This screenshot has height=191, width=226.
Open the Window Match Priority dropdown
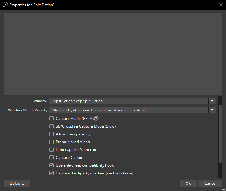click(132, 110)
